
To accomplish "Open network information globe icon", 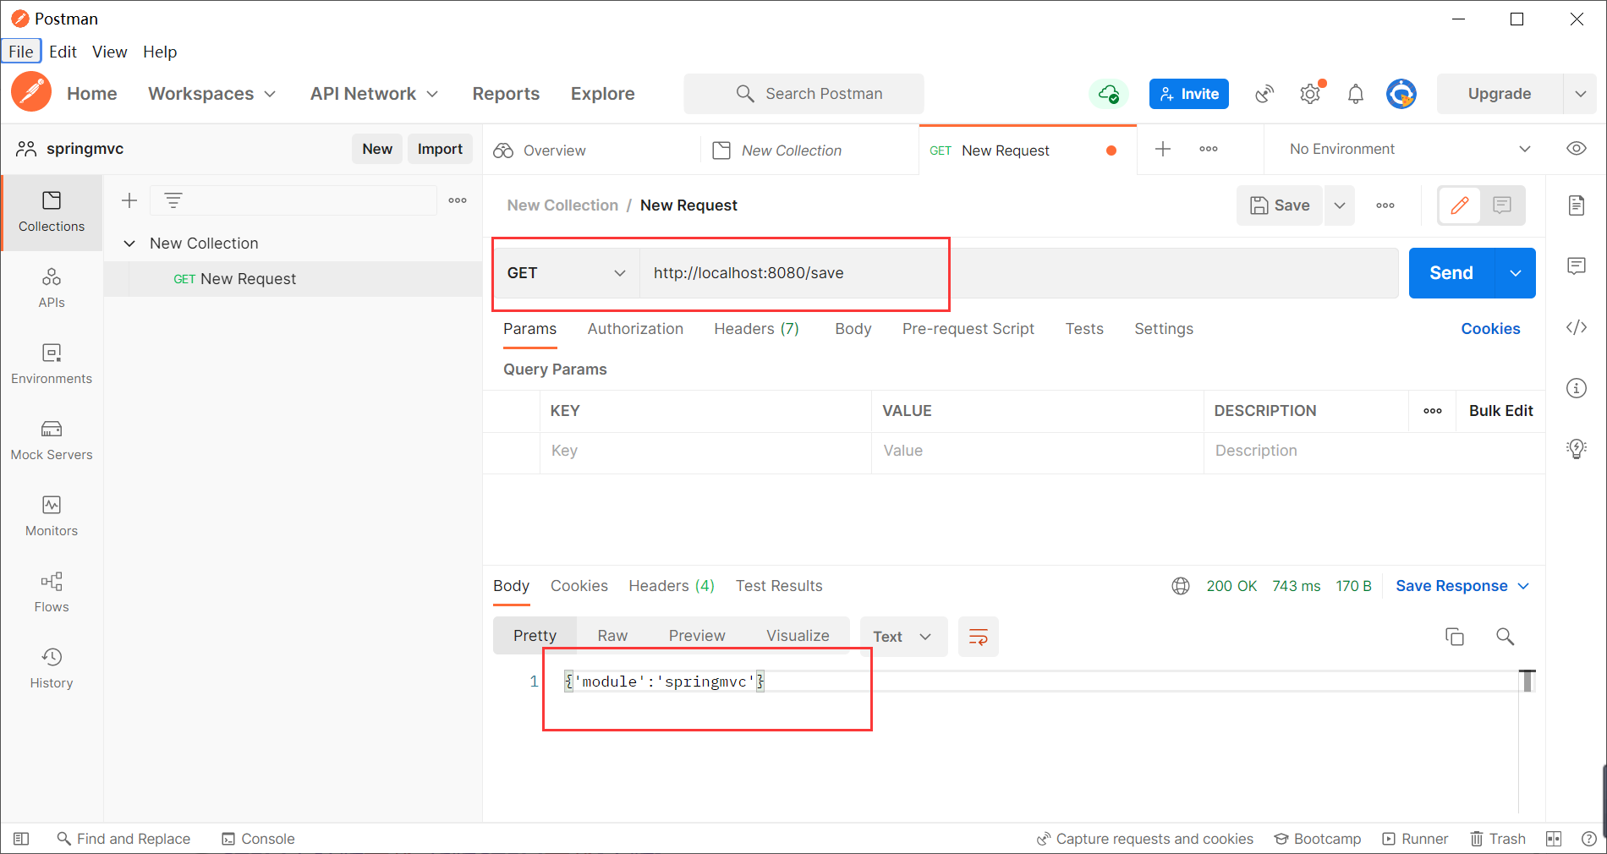I will 1181,586.
